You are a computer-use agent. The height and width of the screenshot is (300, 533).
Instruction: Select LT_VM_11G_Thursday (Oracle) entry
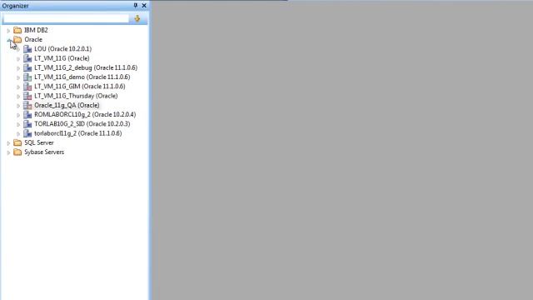(76, 96)
